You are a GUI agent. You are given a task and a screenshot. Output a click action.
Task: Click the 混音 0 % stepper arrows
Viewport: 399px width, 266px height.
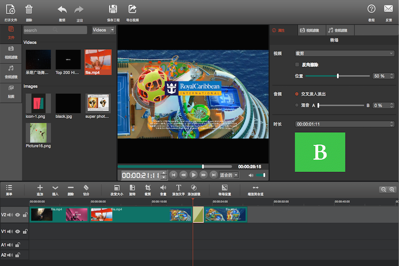pos(392,105)
